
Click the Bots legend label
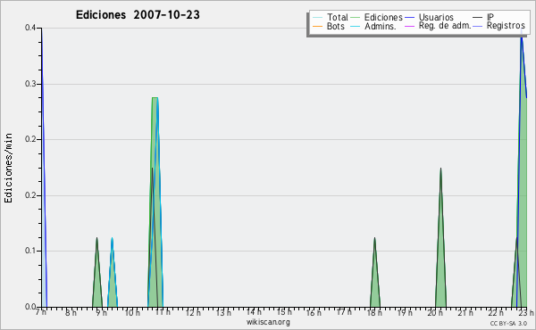click(336, 26)
